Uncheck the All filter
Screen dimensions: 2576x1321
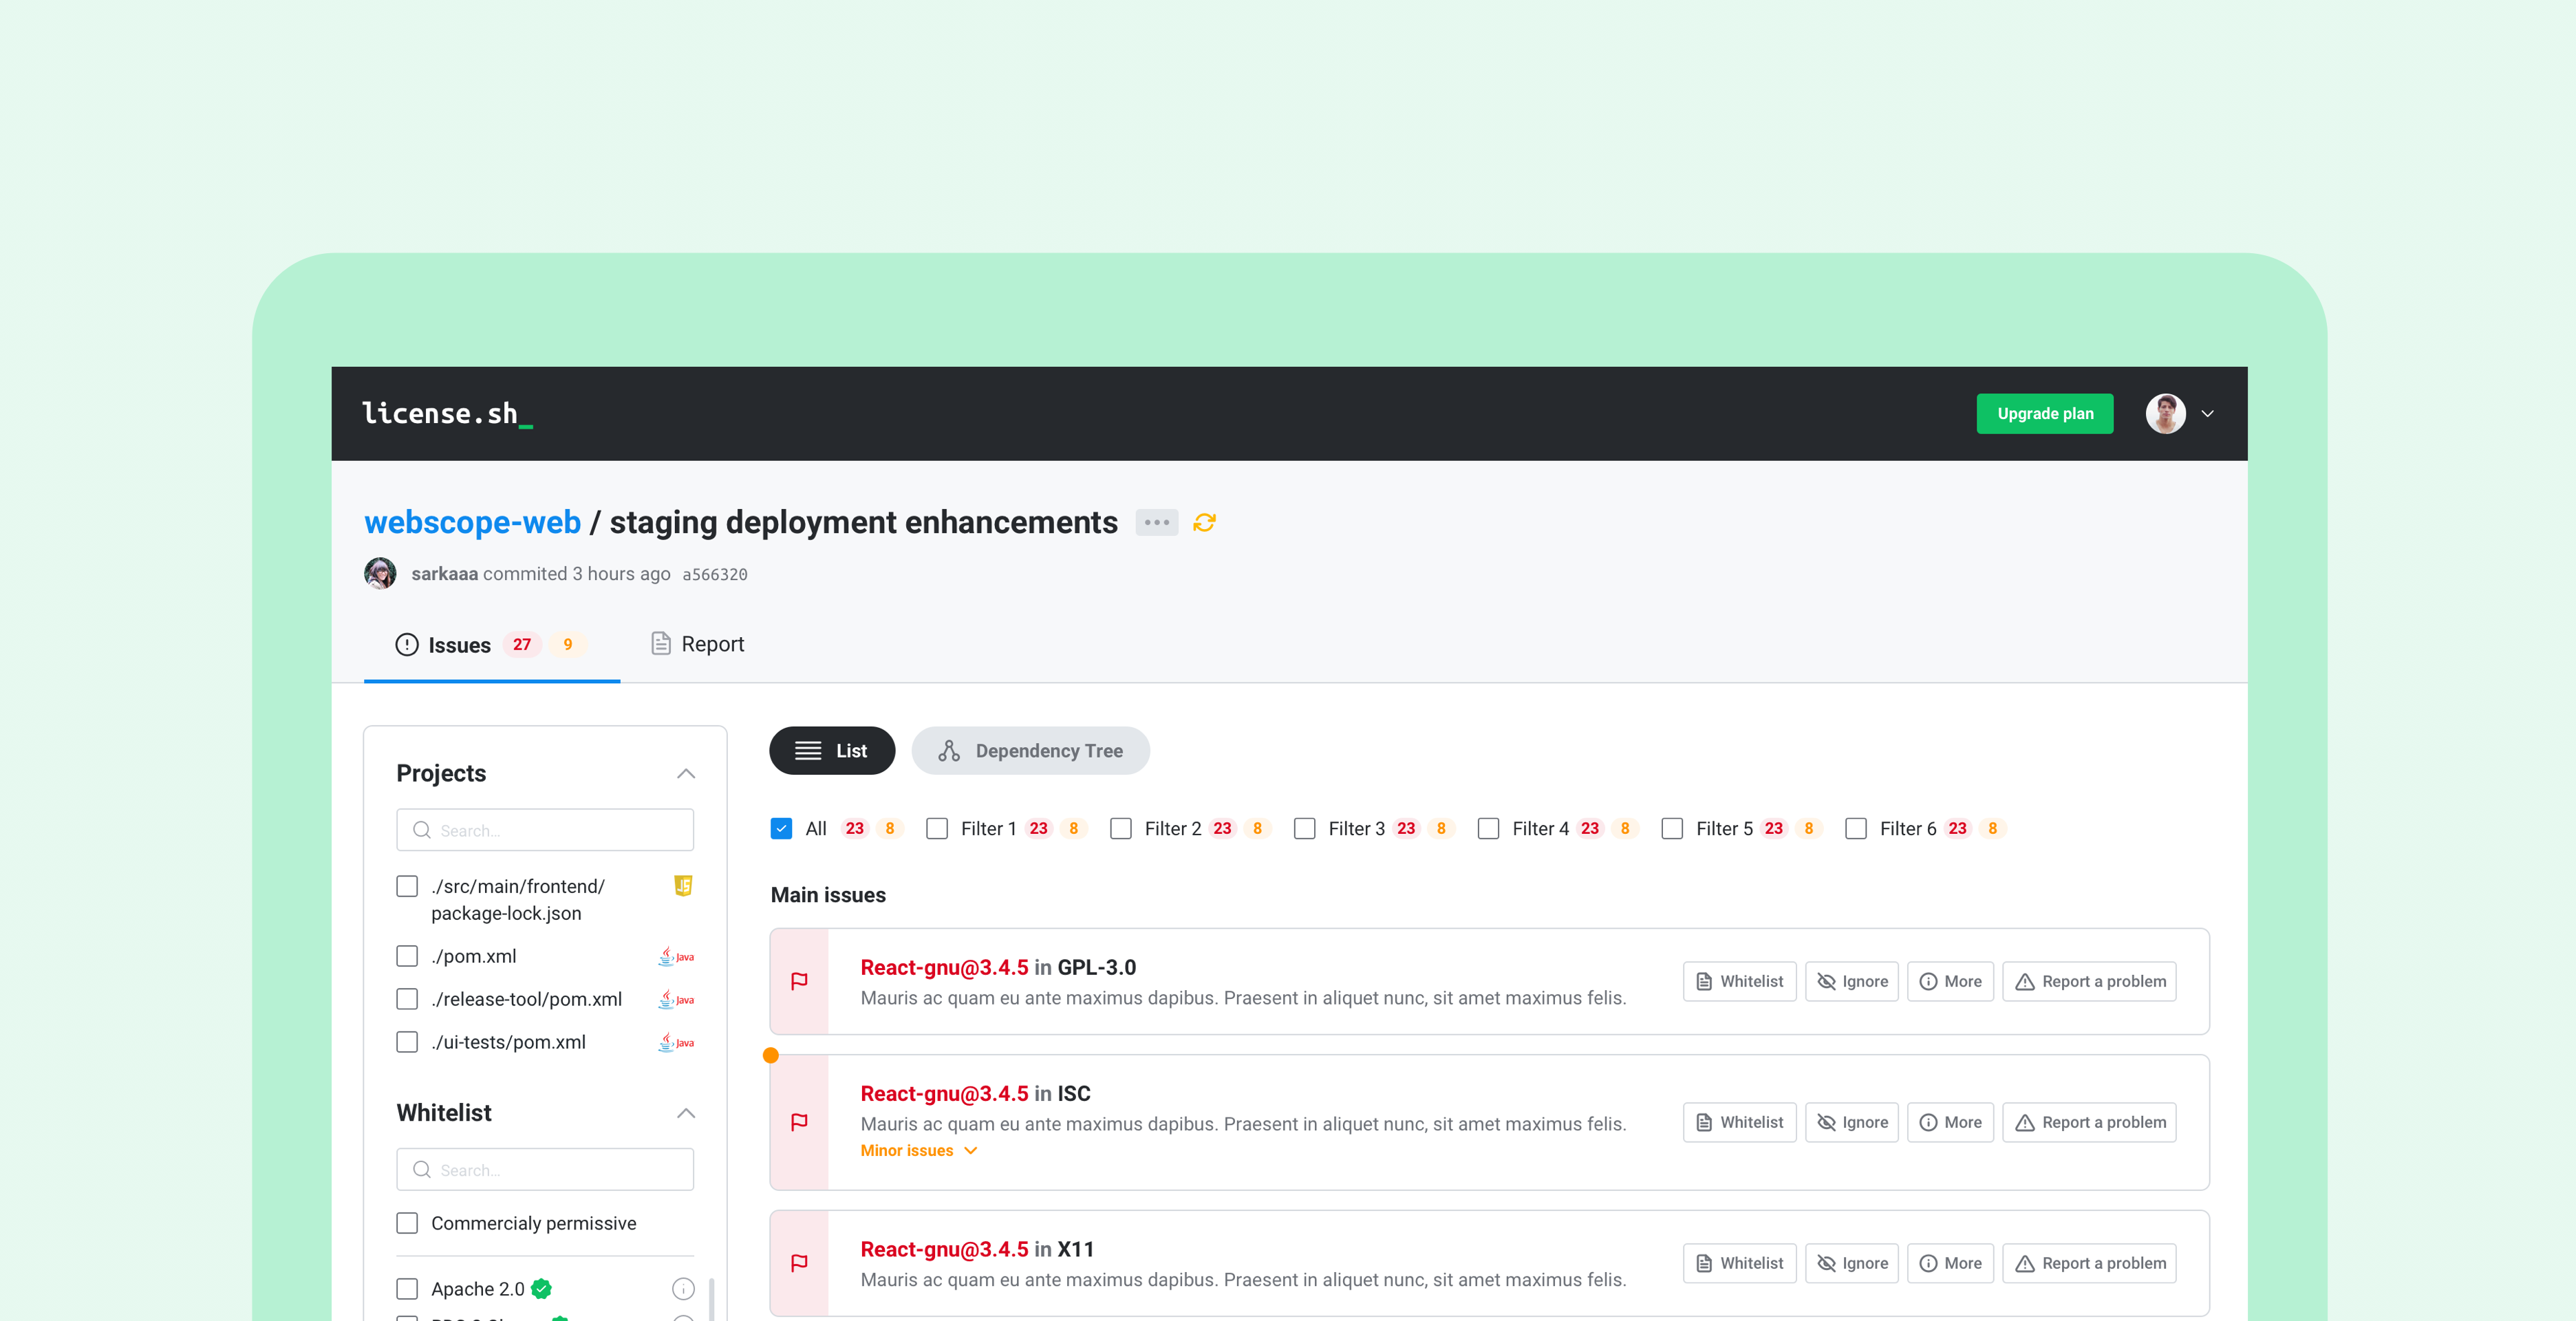(782, 829)
